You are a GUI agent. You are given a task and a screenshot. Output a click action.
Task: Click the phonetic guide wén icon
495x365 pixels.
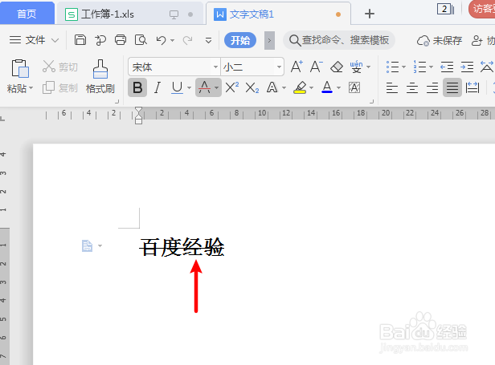pos(357,67)
